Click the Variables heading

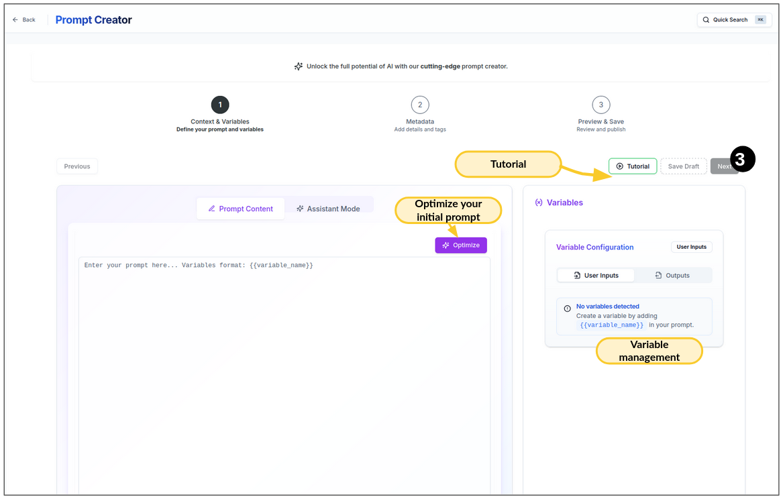pyautogui.click(x=565, y=203)
